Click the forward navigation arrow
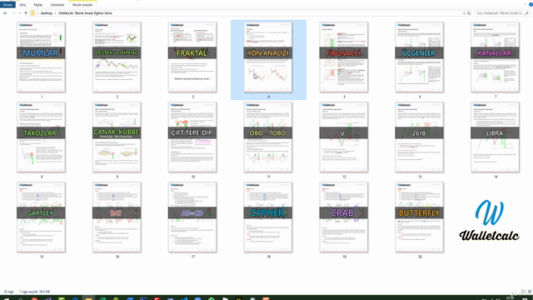 [x=13, y=13]
